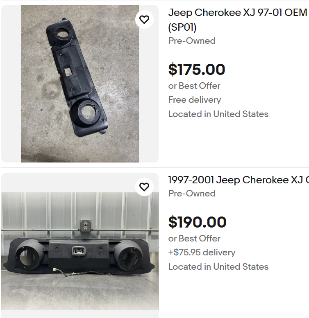Viewport: 309px width, 318px height.
Task: Click the $175.00 price
Action: [x=197, y=70]
